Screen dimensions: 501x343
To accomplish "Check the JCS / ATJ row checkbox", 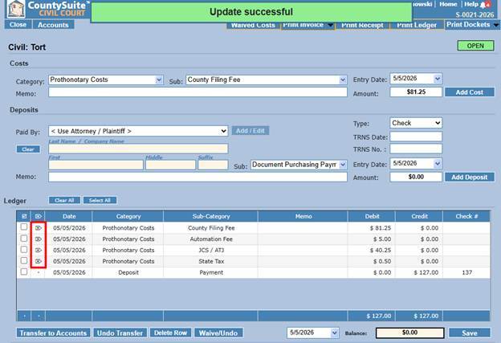I will click(24, 249).
